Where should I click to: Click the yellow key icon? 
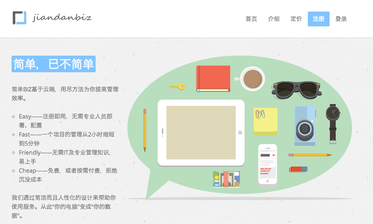coord(177,86)
